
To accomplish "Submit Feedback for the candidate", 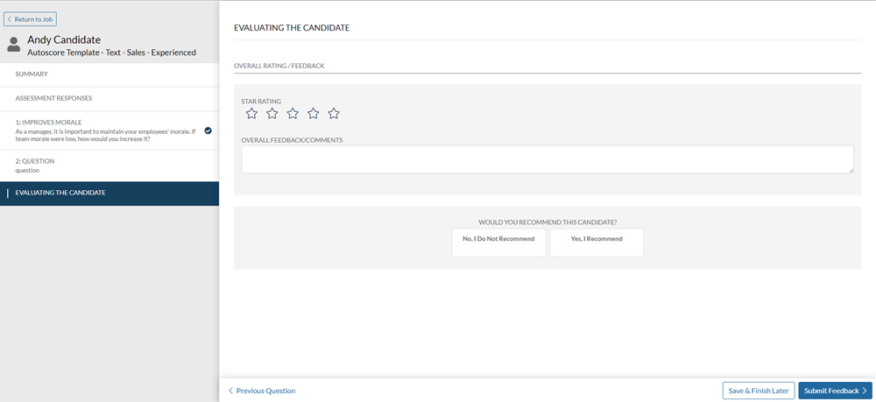I will click(835, 391).
